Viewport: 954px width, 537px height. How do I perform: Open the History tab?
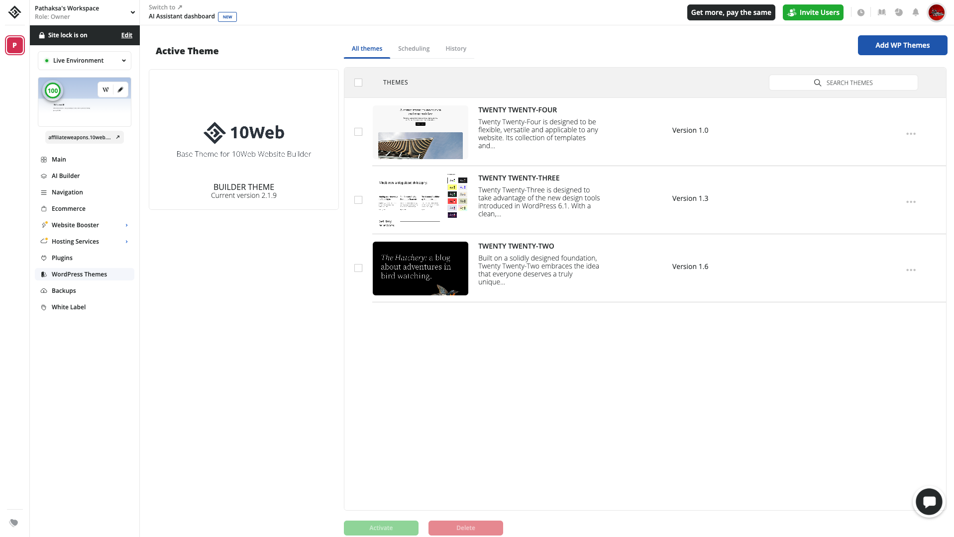[455, 48]
